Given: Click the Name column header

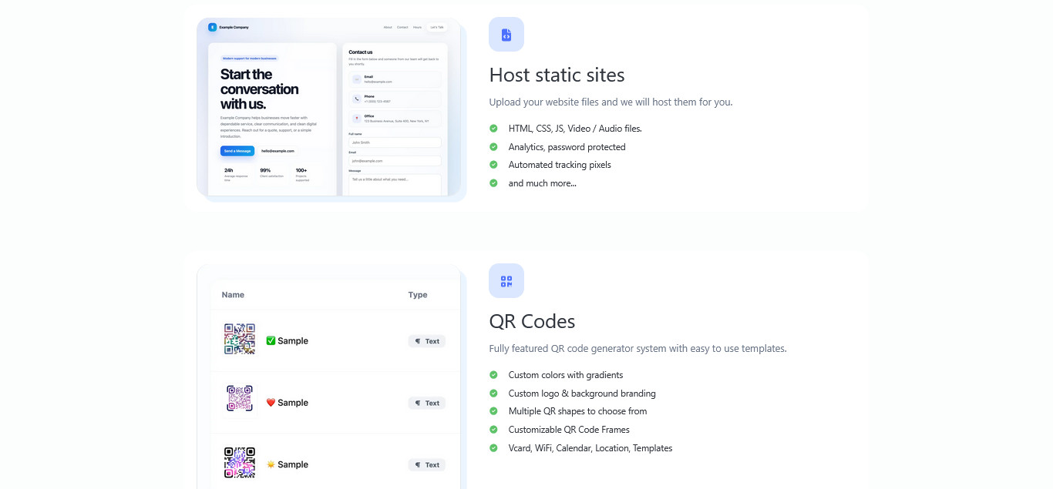Looking at the screenshot, I should 233,295.
